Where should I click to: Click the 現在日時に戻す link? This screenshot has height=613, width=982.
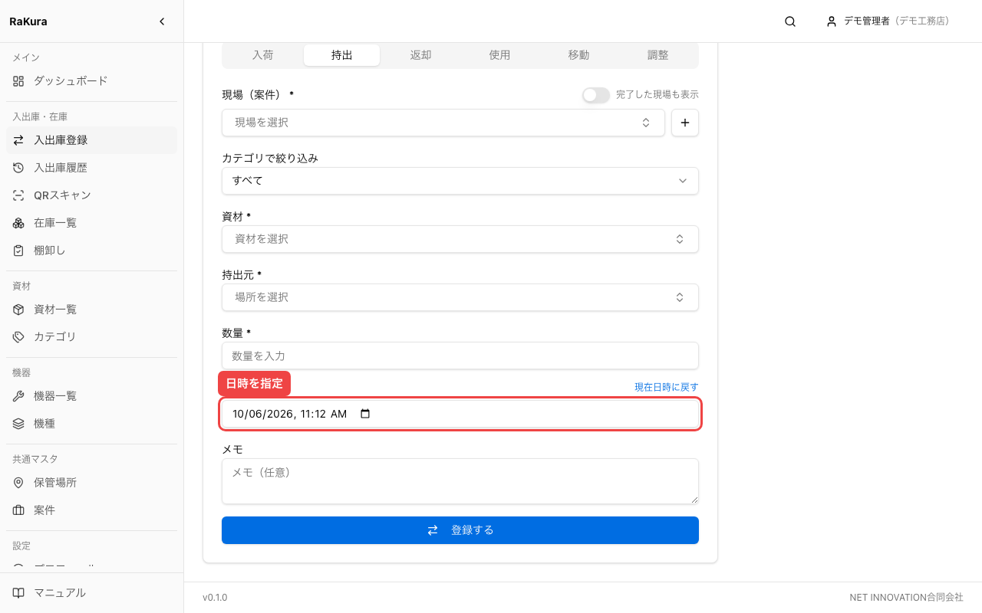(x=667, y=387)
